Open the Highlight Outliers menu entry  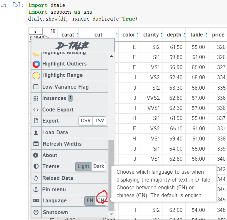[x=69, y=64]
